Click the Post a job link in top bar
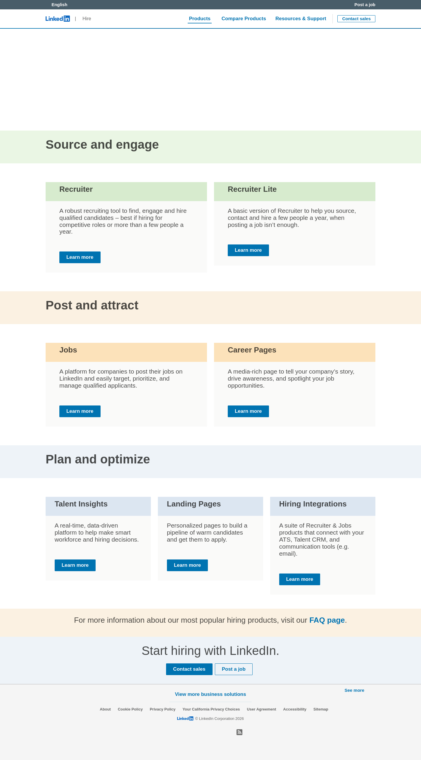 click(x=365, y=5)
